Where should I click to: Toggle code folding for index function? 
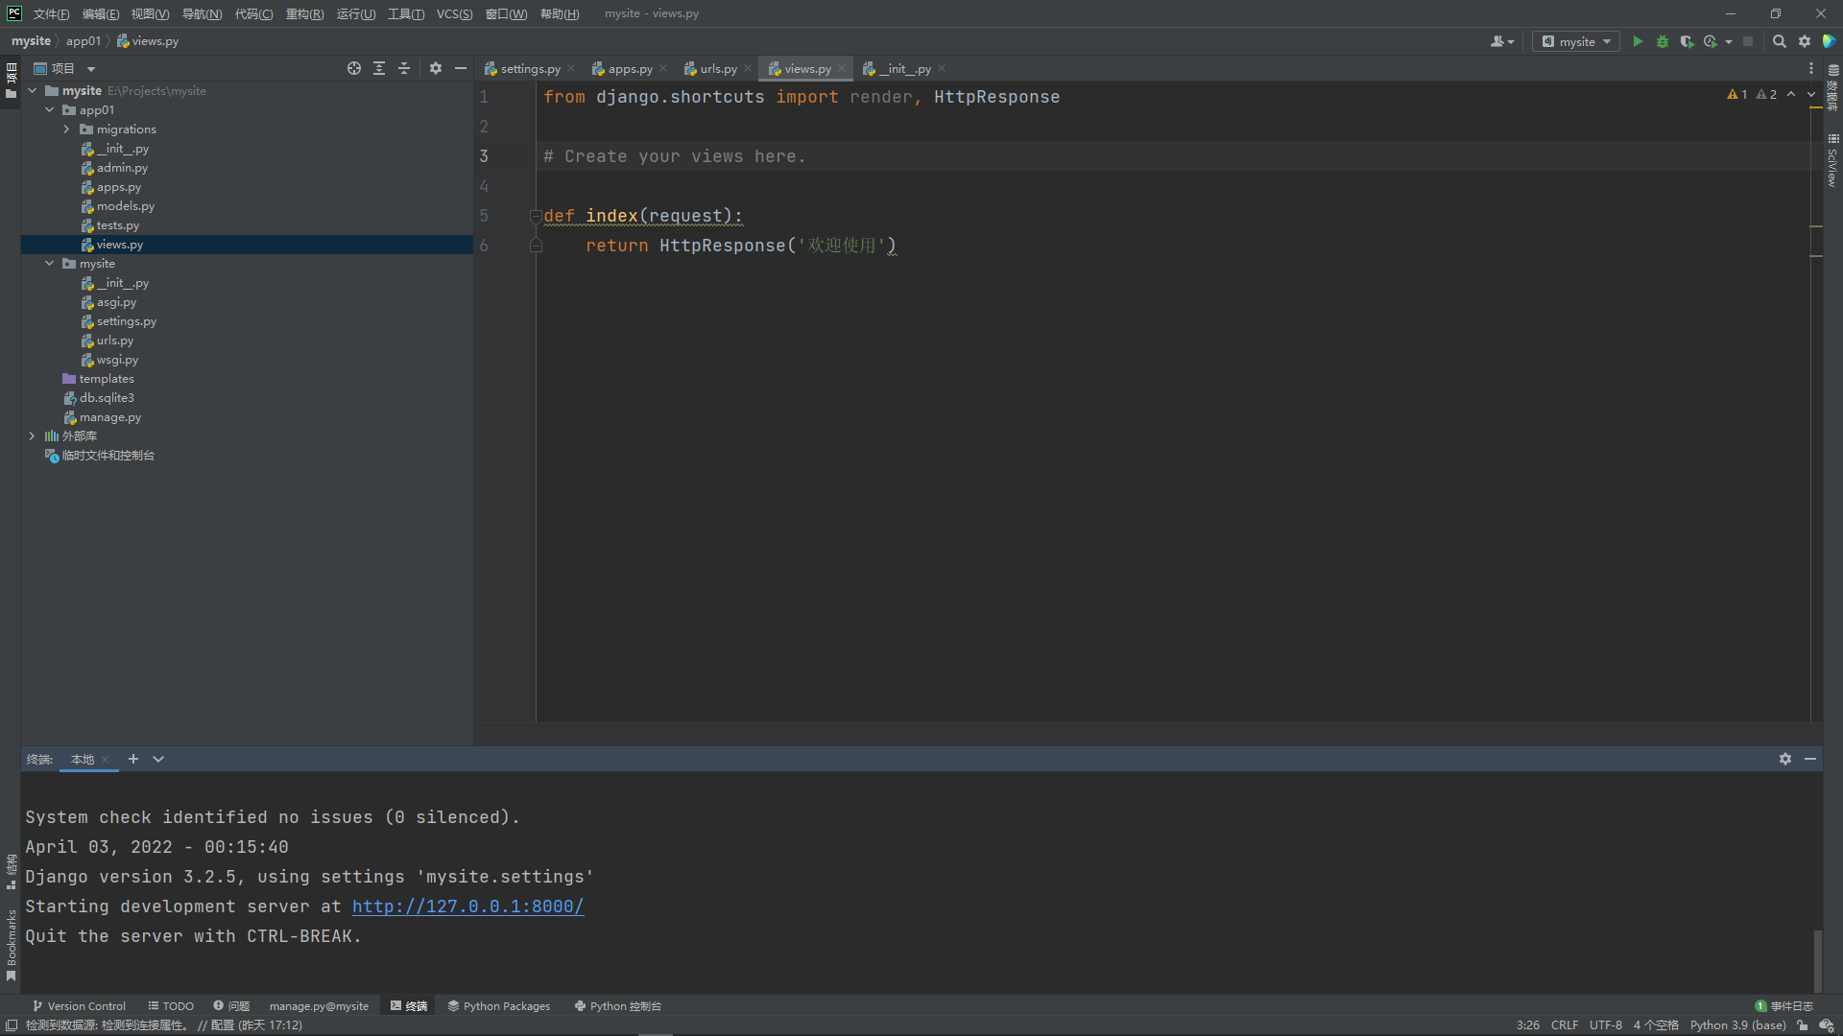(536, 216)
